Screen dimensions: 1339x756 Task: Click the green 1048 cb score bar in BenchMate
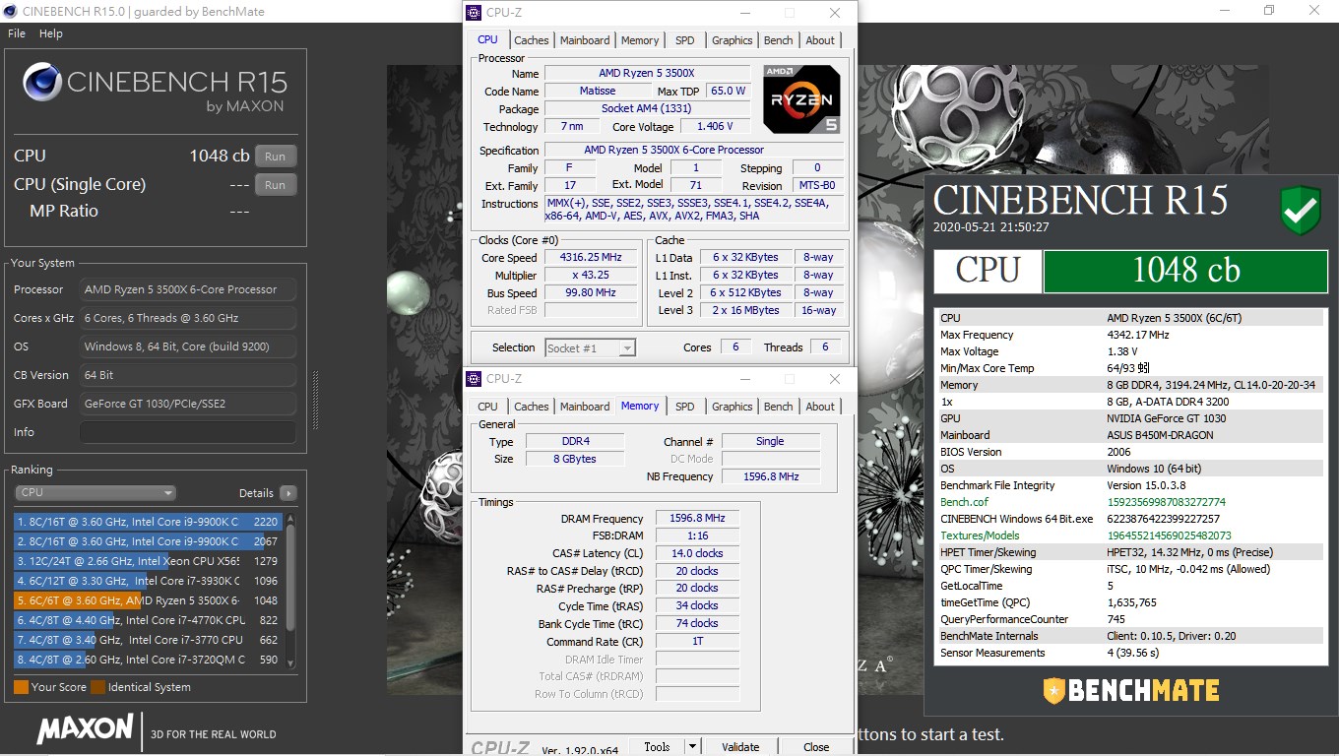click(1185, 271)
